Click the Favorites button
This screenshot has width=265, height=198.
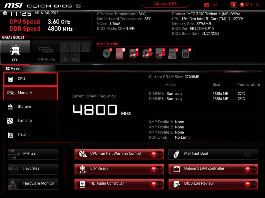(x=33, y=168)
